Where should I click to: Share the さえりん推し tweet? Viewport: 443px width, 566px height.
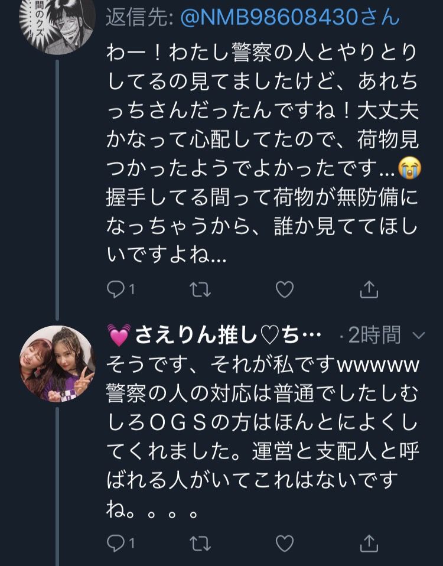tap(369, 544)
